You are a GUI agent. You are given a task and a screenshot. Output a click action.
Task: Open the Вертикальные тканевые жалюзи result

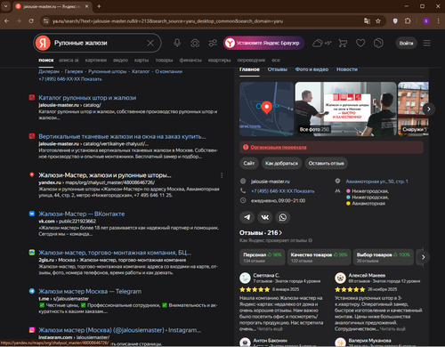coord(122,137)
